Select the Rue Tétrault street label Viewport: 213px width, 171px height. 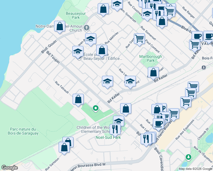click(x=62, y=87)
